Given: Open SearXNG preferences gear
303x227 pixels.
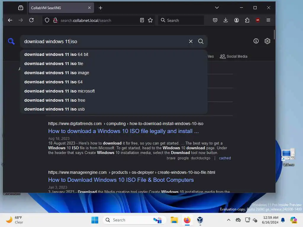Looking at the screenshot, I should click(x=267, y=41).
